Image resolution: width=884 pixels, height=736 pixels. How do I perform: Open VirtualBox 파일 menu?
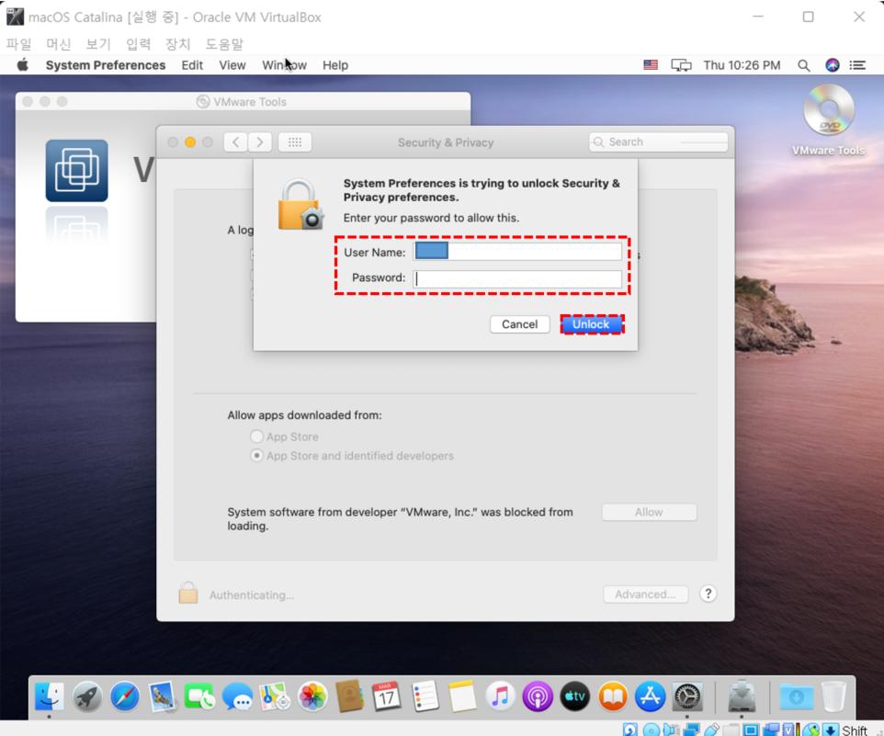18,44
